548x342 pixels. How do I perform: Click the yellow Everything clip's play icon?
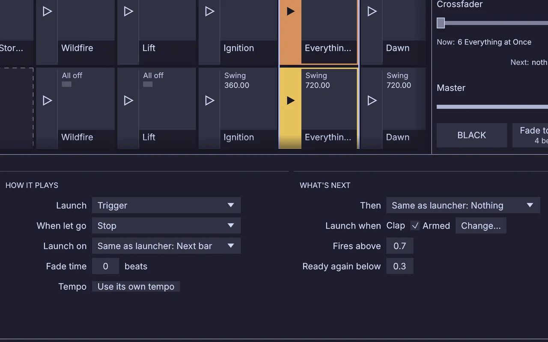point(291,100)
